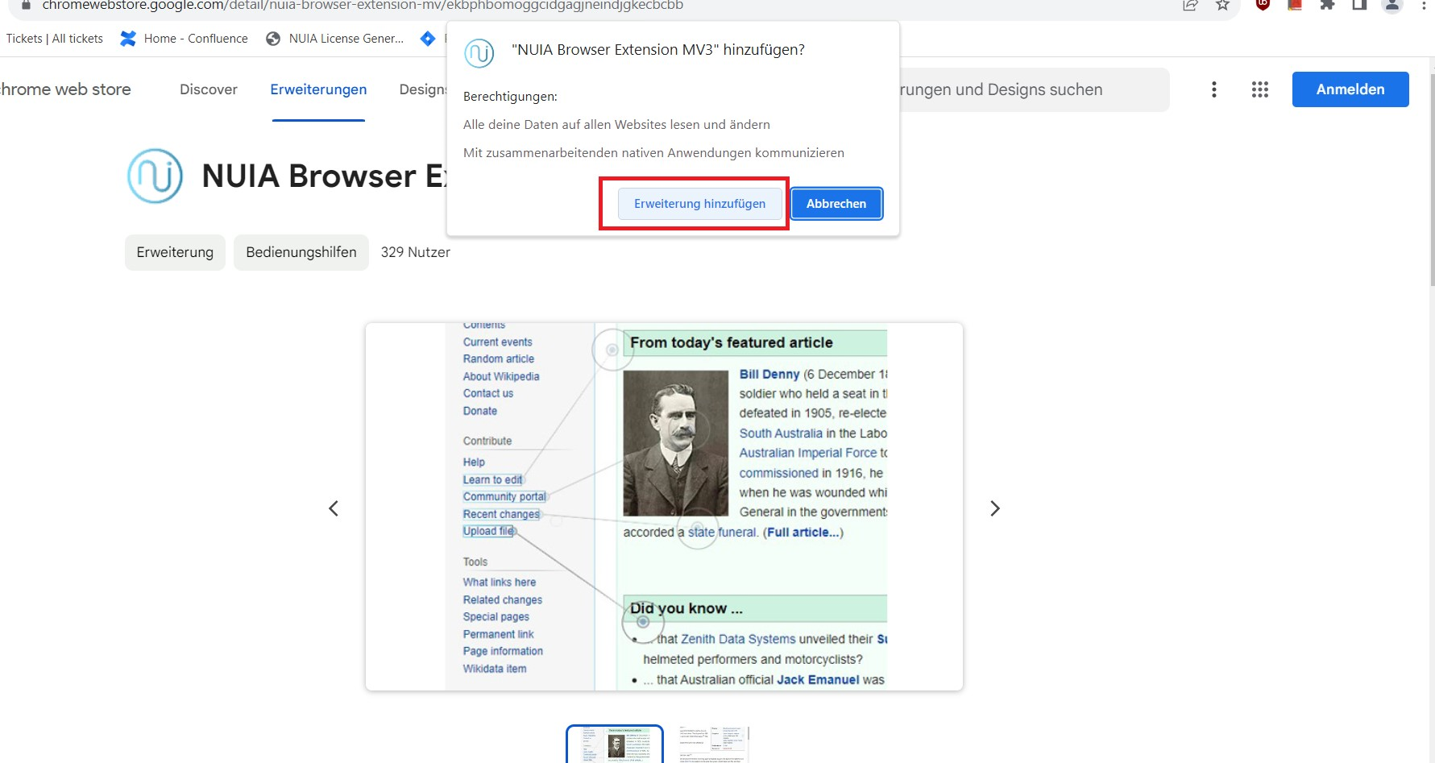Open the Google apps grid icon
The height and width of the screenshot is (763, 1435).
(1259, 89)
